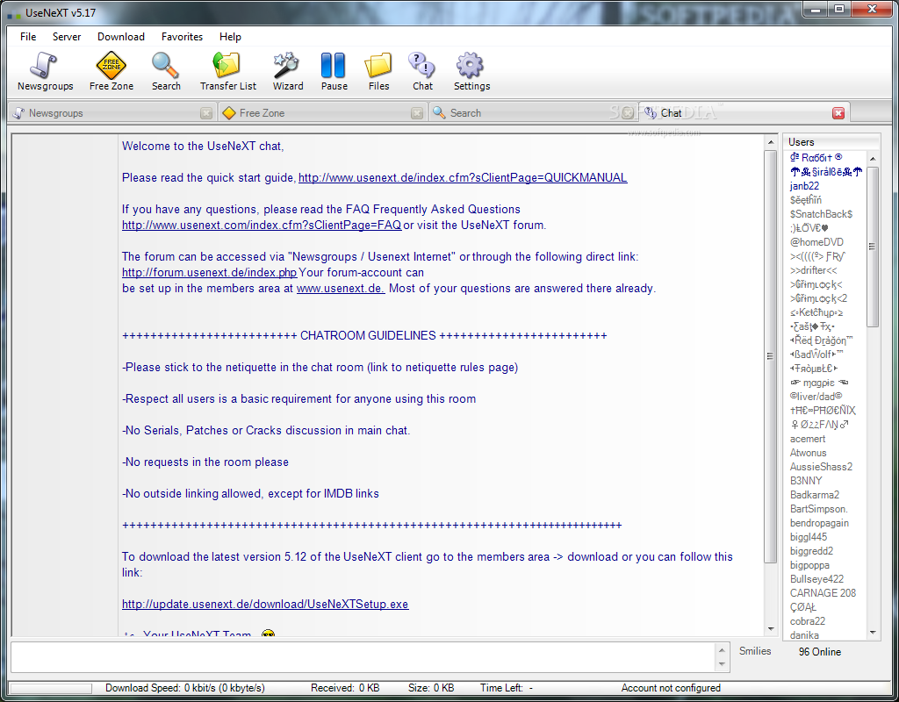Click the message box scroll up arrow
899x702 pixels.
pos(722,650)
